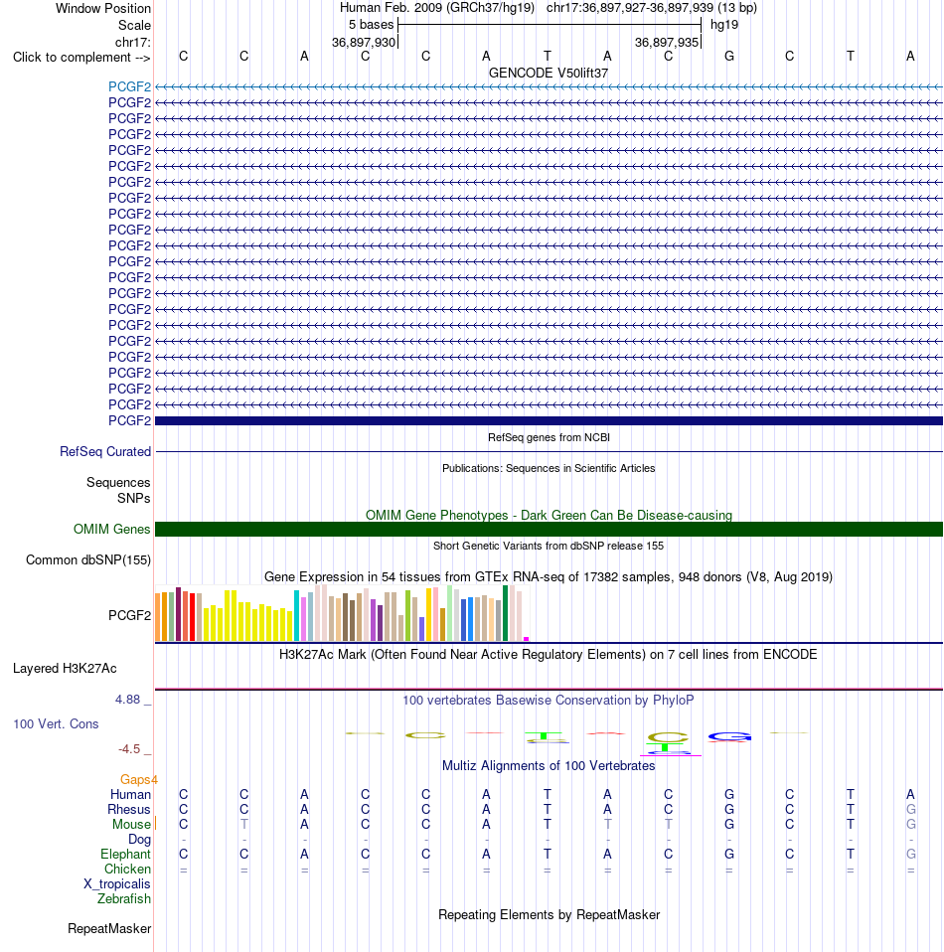Click the "Layered H3K27Ac" track label
Viewport: 944px width, 952px height.
[65, 669]
